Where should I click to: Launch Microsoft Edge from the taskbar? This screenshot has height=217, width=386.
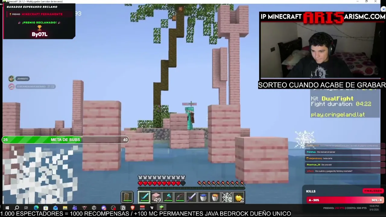tap(36, 208)
